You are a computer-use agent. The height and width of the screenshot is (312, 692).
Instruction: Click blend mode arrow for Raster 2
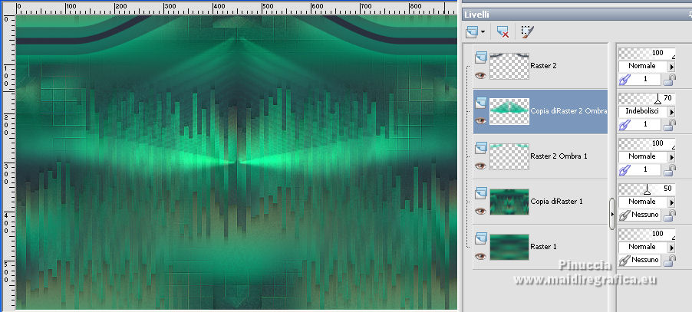point(672,67)
